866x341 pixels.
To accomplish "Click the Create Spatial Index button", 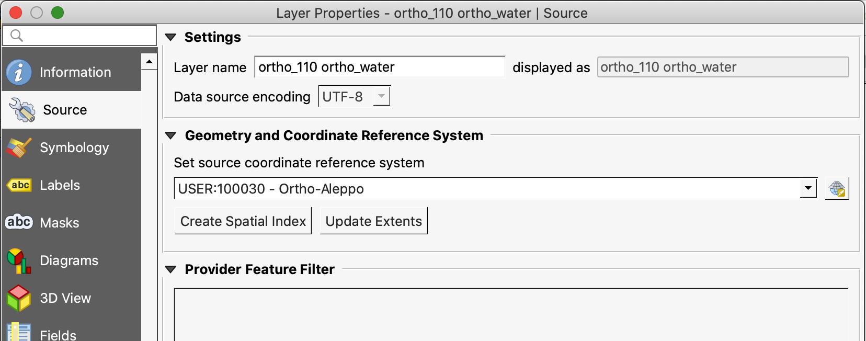I will (x=243, y=221).
